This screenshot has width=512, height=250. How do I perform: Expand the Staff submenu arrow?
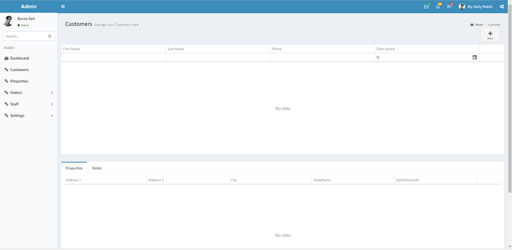click(x=52, y=104)
